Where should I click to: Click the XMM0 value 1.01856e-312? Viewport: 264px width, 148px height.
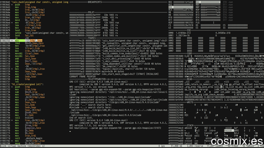pyautogui.click(x=183, y=33)
